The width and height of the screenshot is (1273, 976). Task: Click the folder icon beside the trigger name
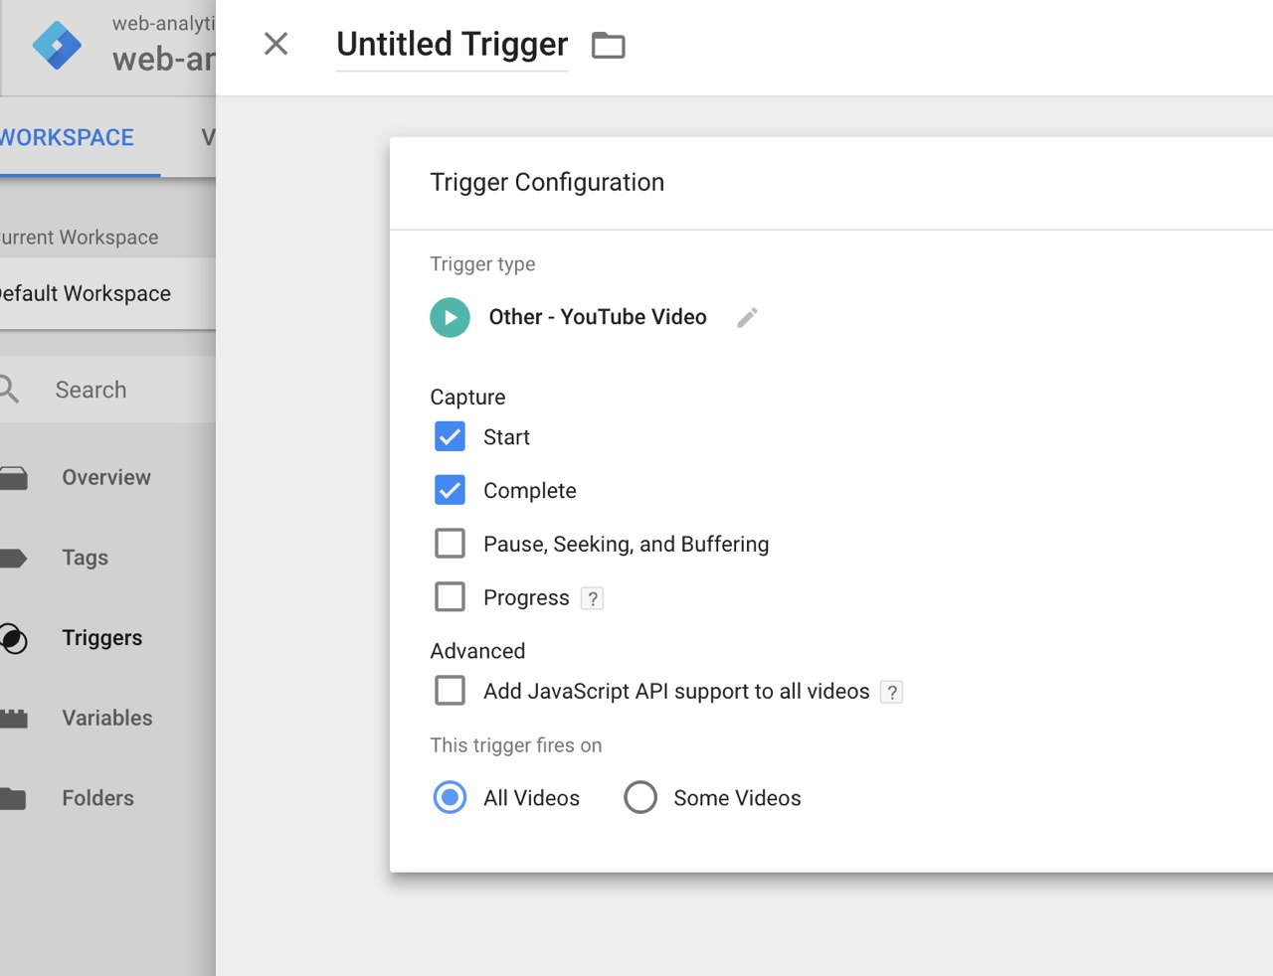[x=608, y=46]
